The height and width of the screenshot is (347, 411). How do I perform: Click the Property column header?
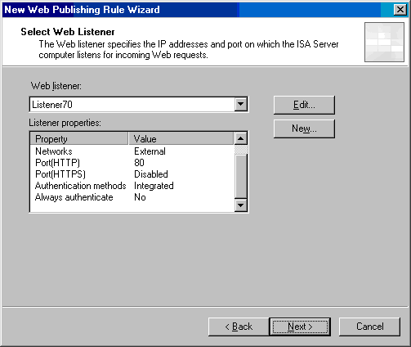pyautogui.click(x=79, y=139)
